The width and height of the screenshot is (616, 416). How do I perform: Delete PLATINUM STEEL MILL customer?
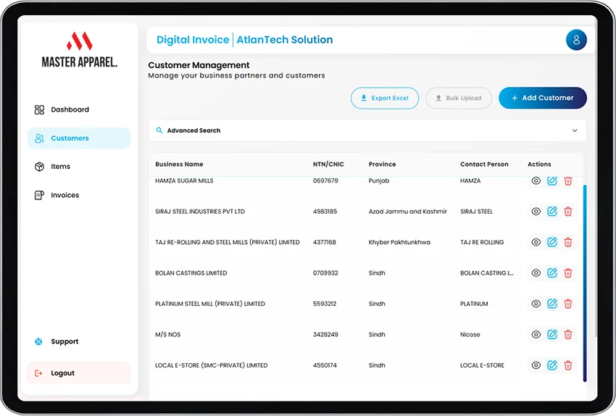(567, 304)
